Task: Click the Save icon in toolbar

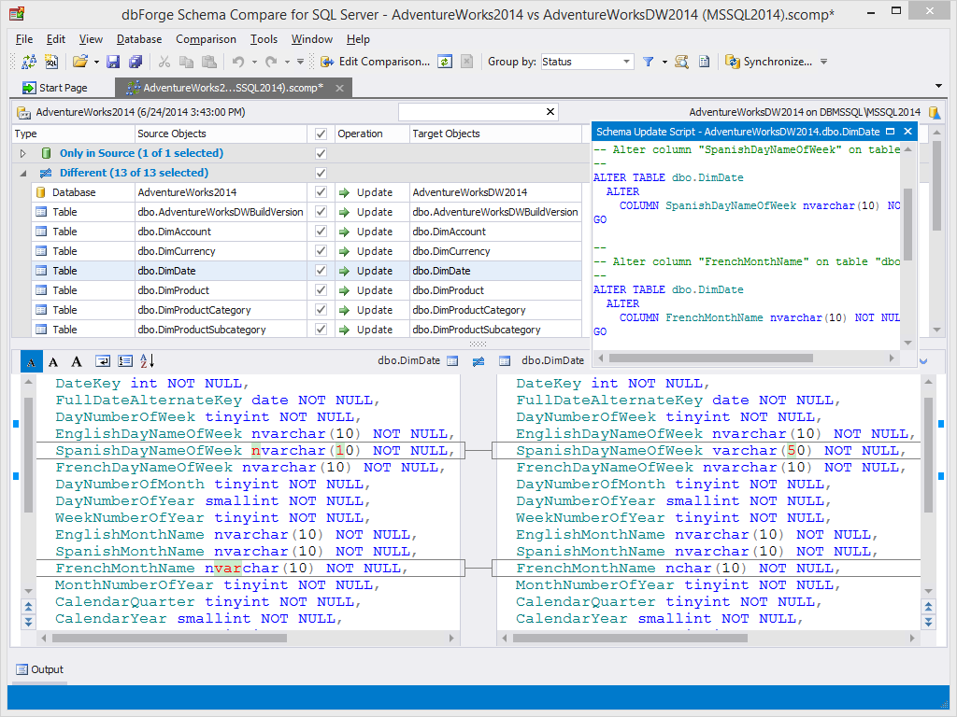Action: (x=113, y=62)
